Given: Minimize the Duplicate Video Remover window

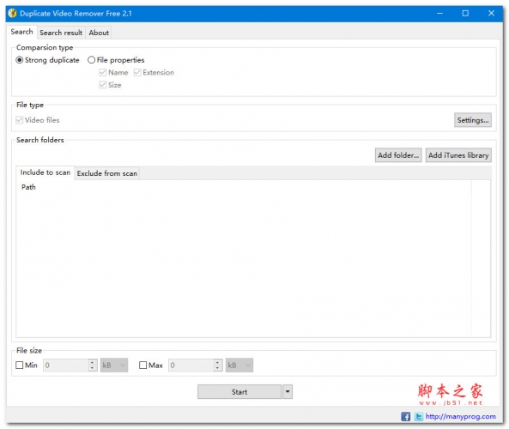Looking at the screenshot, I should [x=439, y=14].
